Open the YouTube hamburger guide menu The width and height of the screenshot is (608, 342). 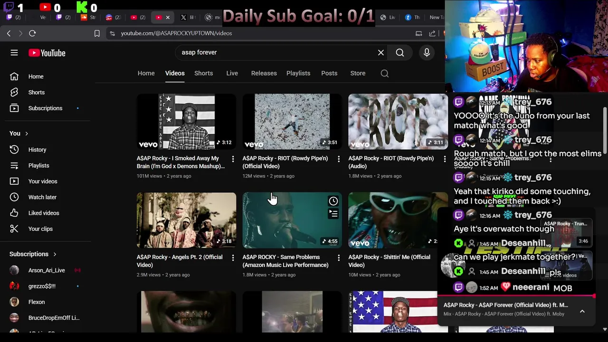pos(14,53)
